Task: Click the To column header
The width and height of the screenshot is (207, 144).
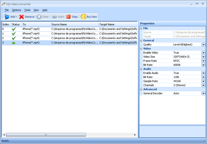Action: click(36, 25)
